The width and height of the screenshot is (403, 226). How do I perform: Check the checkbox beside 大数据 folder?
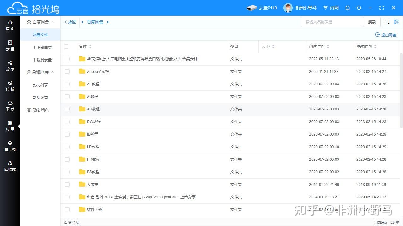67,184
